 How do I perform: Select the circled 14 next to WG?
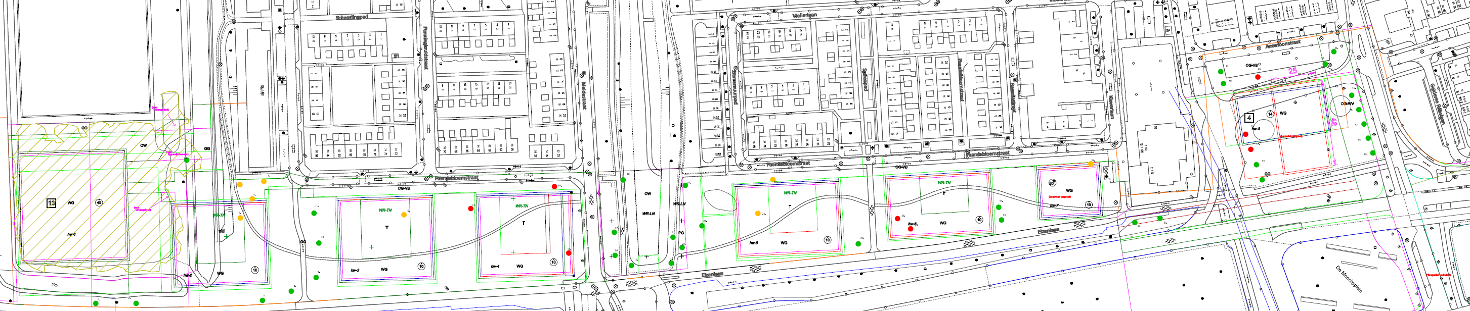[x=1270, y=114]
